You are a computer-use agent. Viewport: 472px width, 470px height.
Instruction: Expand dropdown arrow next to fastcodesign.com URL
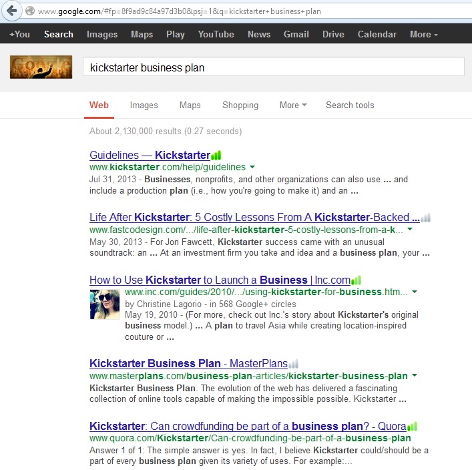coord(409,229)
